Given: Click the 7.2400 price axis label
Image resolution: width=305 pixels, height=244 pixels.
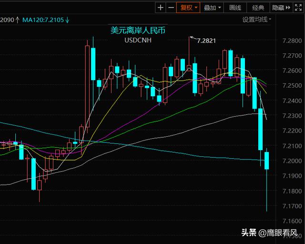Looking at the screenshot, I should coord(292,101).
